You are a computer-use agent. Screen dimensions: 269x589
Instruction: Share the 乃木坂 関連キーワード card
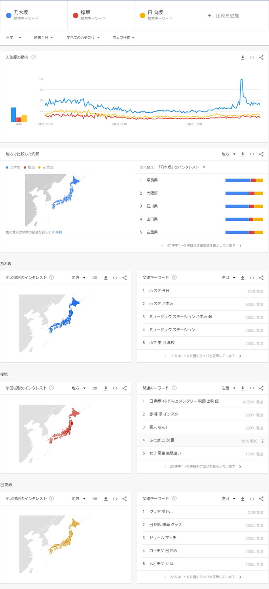[261, 278]
